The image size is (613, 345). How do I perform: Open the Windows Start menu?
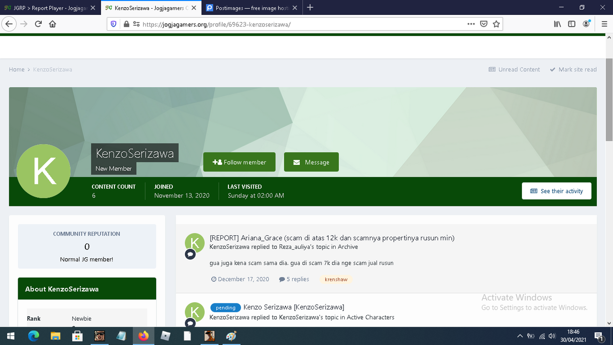[11, 336]
